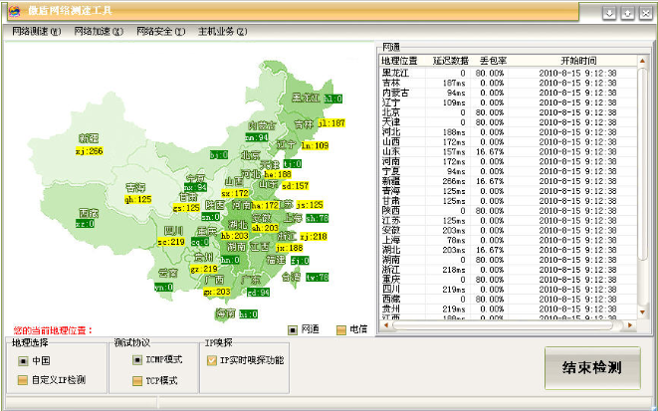
Task: Click the sc:219 label on map
Action: [x=171, y=242]
